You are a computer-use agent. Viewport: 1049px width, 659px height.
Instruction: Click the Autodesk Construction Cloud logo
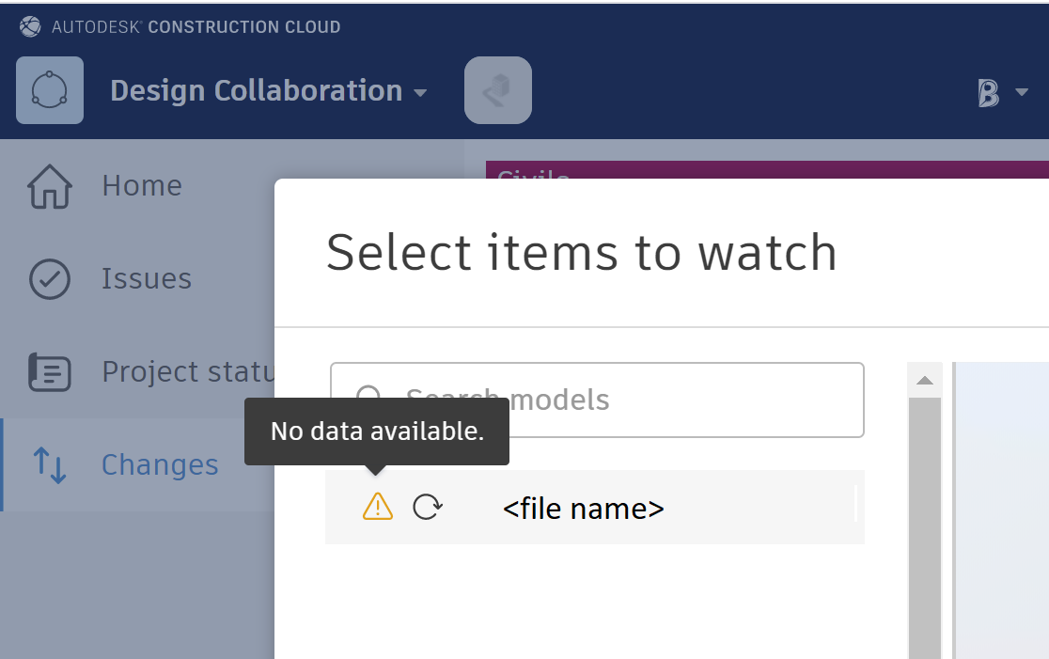click(30, 26)
